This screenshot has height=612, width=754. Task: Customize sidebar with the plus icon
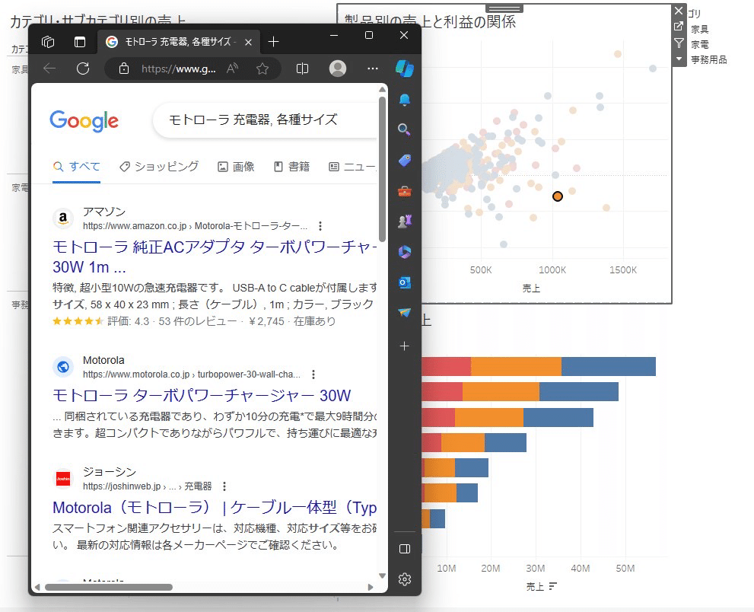(405, 346)
